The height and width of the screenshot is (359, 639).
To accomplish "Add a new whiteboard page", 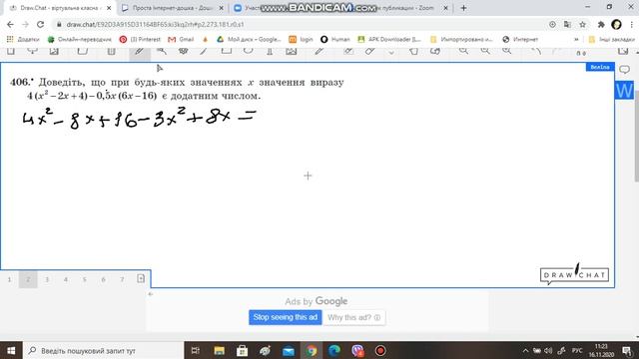I will pos(141,279).
